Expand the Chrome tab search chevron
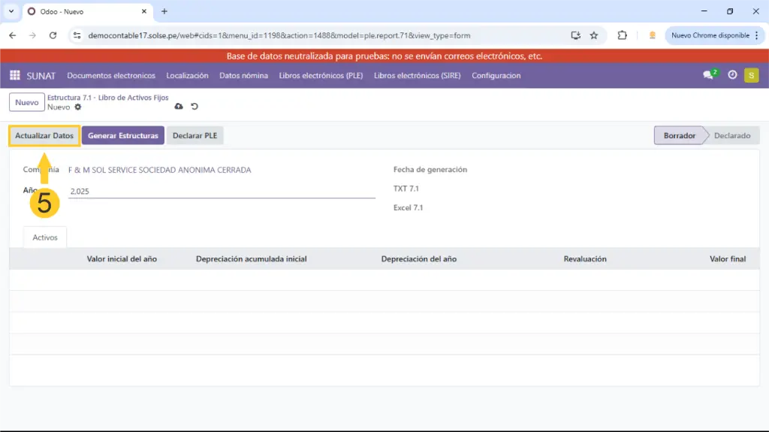This screenshot has width=769, height=432. tap(11, 11)
